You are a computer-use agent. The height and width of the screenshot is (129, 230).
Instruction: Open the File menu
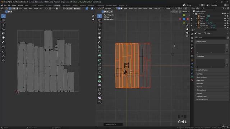click(5, 5)
